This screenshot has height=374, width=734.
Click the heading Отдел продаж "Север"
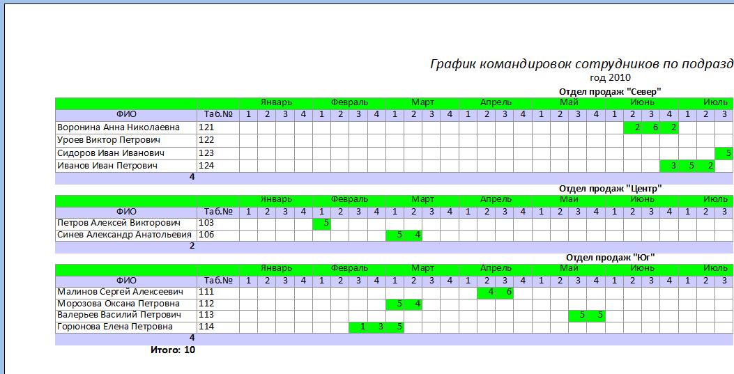(x=610, y=92)
